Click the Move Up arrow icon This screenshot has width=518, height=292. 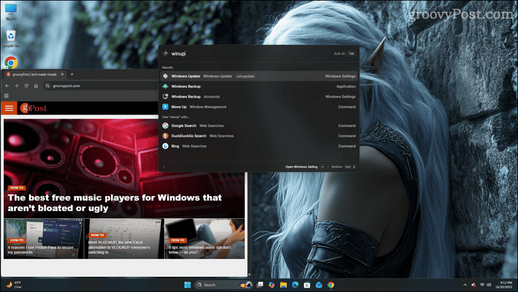[165, 107]
